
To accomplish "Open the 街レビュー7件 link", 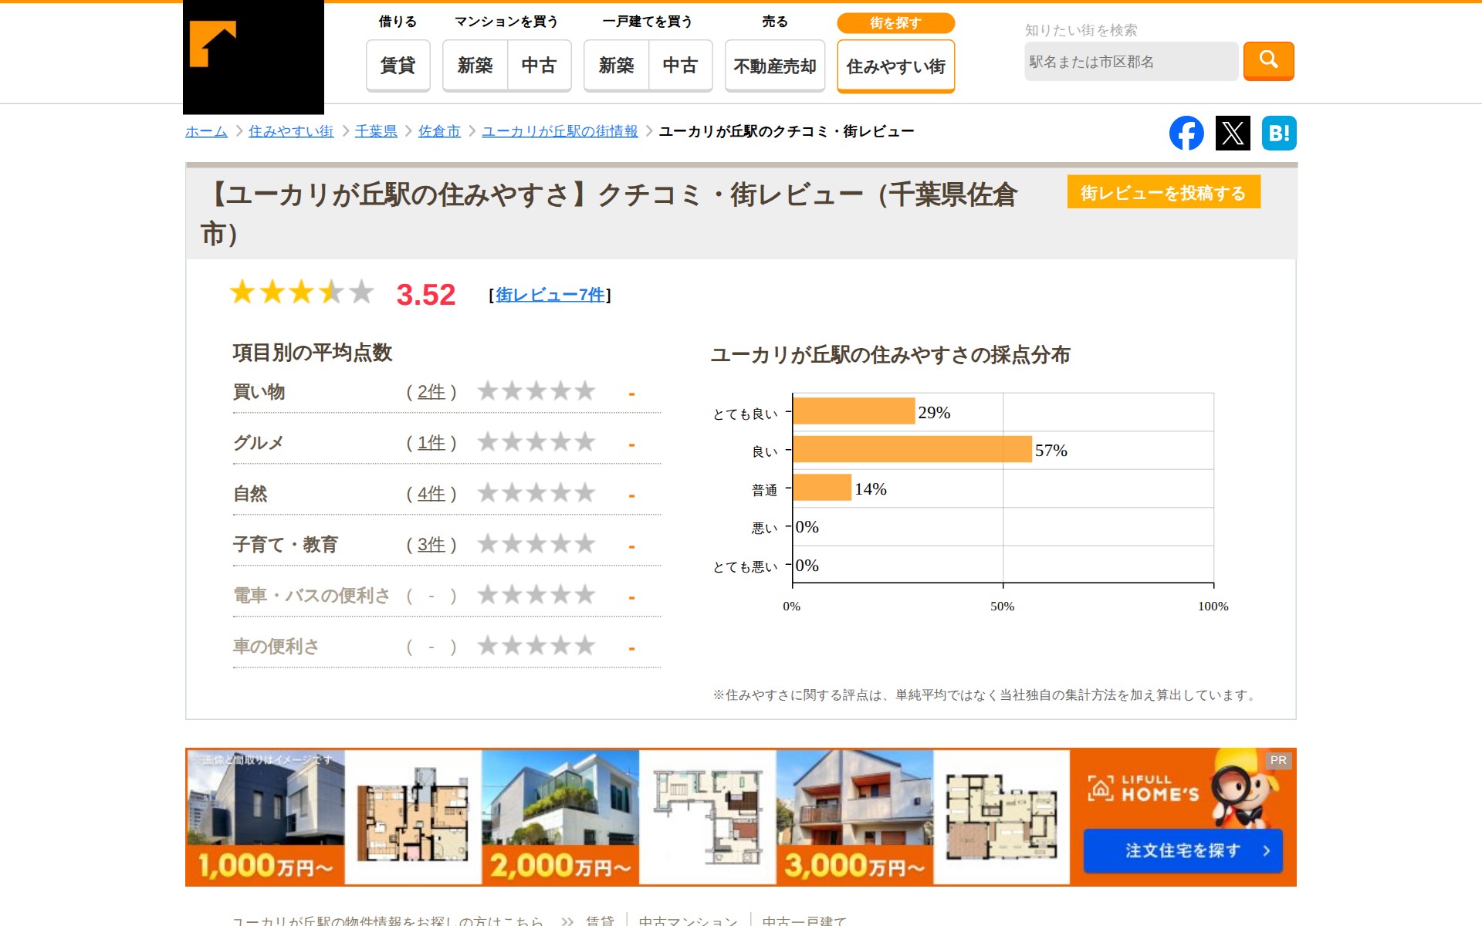I will (550, 295).
